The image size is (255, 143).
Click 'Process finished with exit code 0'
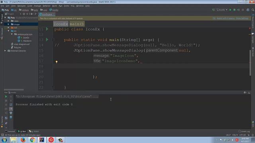tap(44, 104)
